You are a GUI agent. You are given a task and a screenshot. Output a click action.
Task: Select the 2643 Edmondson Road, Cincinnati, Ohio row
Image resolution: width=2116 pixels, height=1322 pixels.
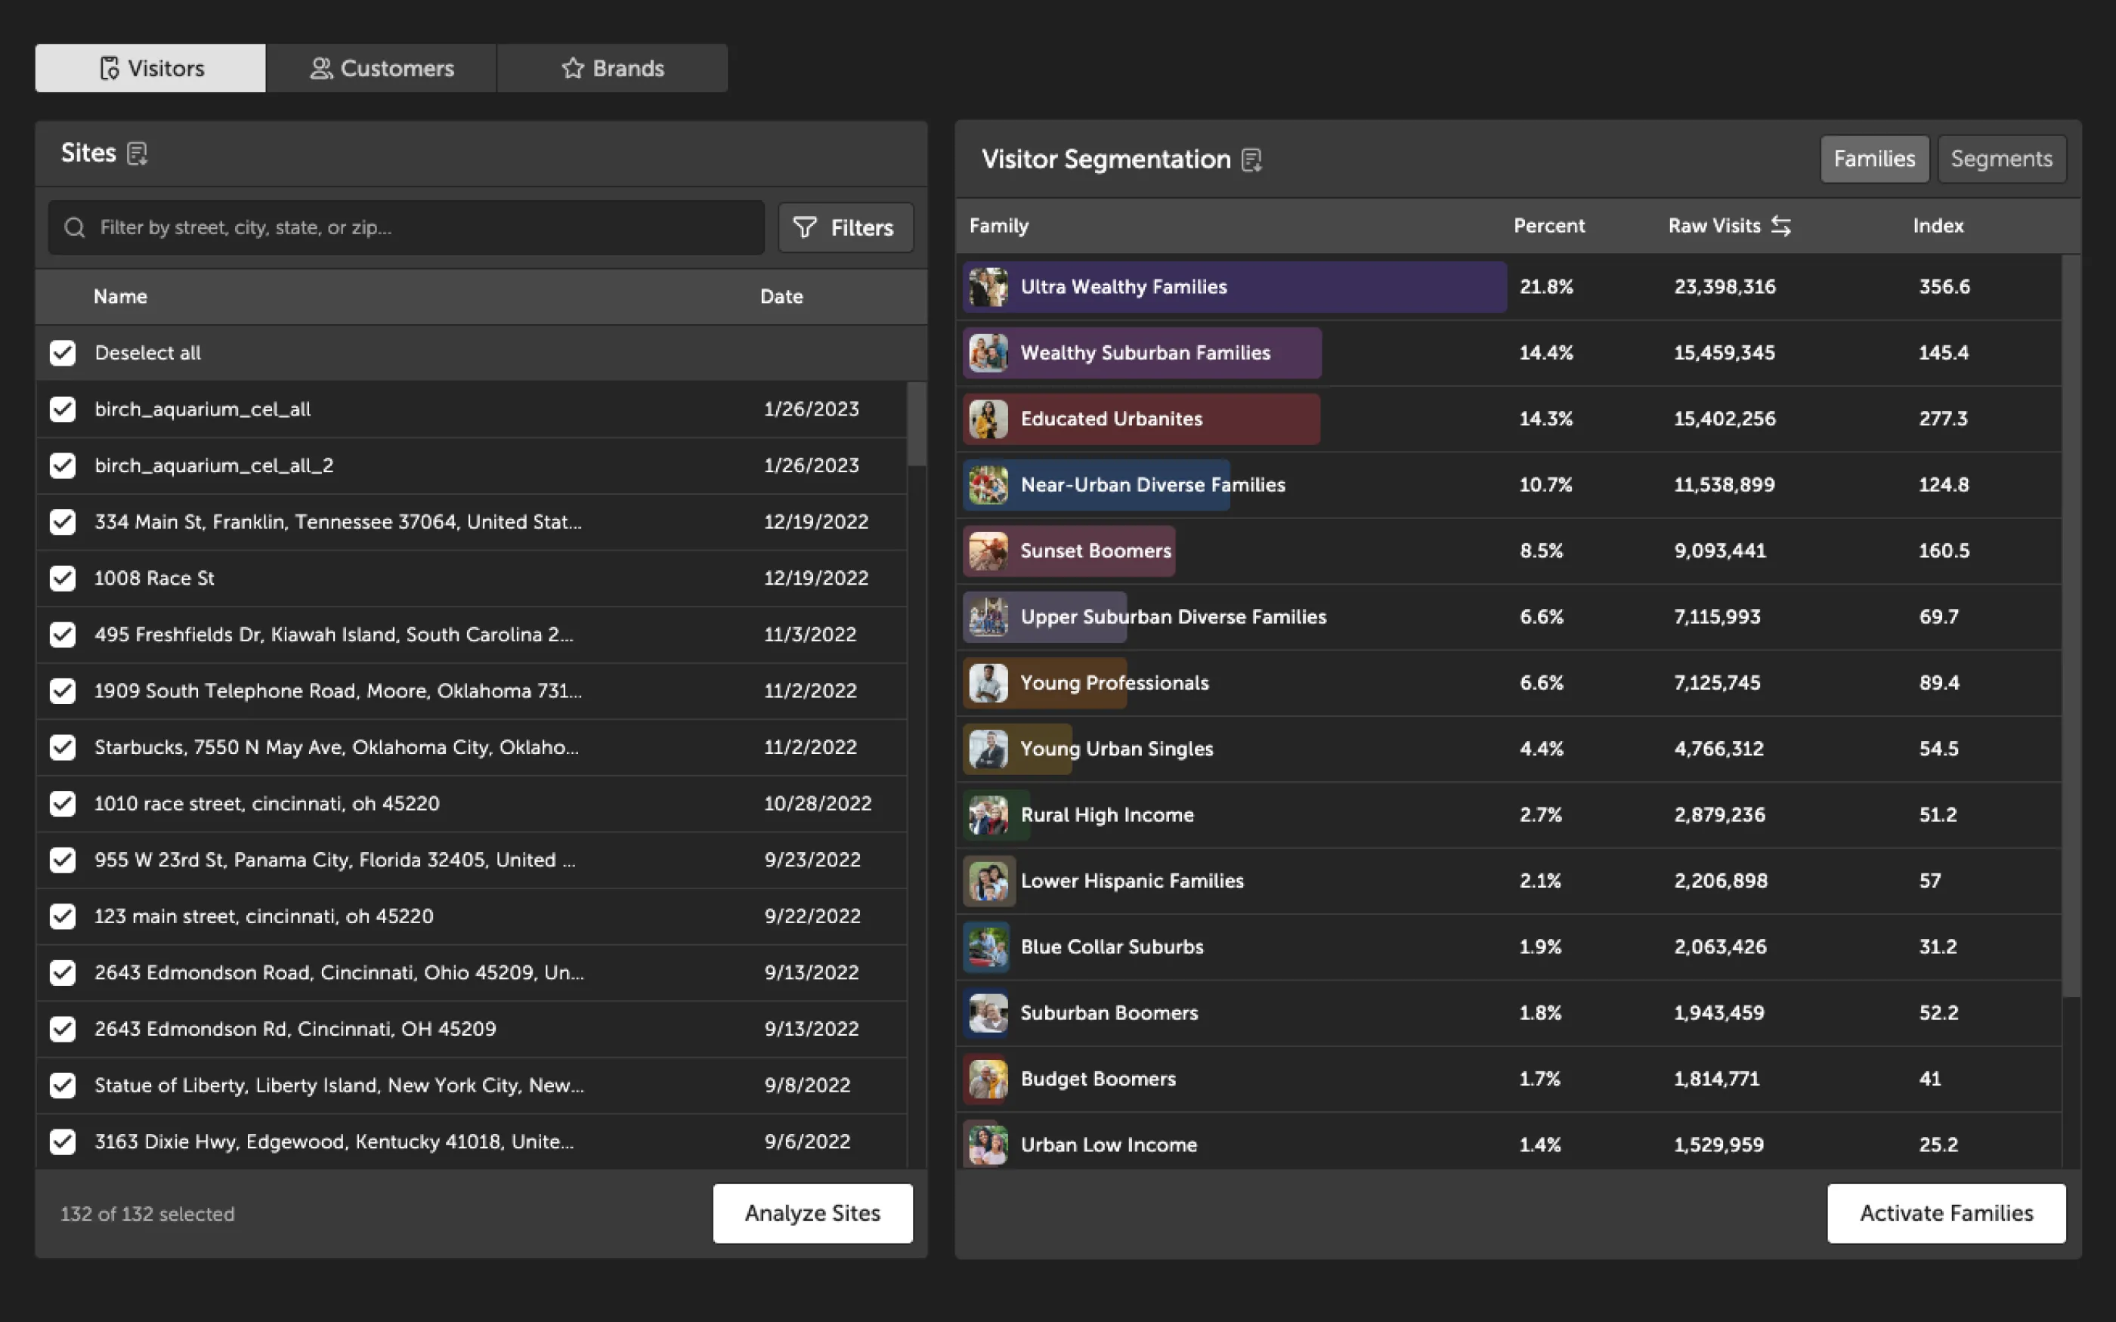(472, 973)
